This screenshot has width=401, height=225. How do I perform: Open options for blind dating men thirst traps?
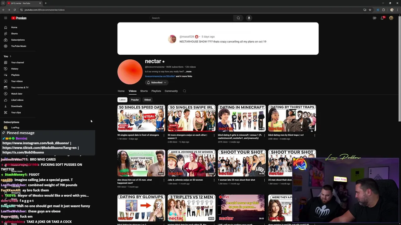[315, 135]
